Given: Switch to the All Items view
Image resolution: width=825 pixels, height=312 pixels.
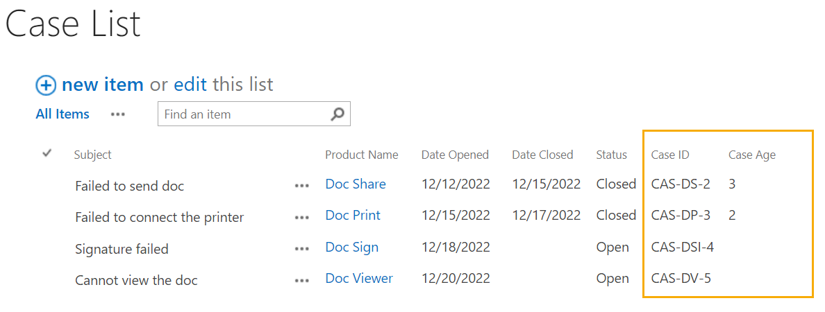Looking at the screenshot, I should point(62,114).
